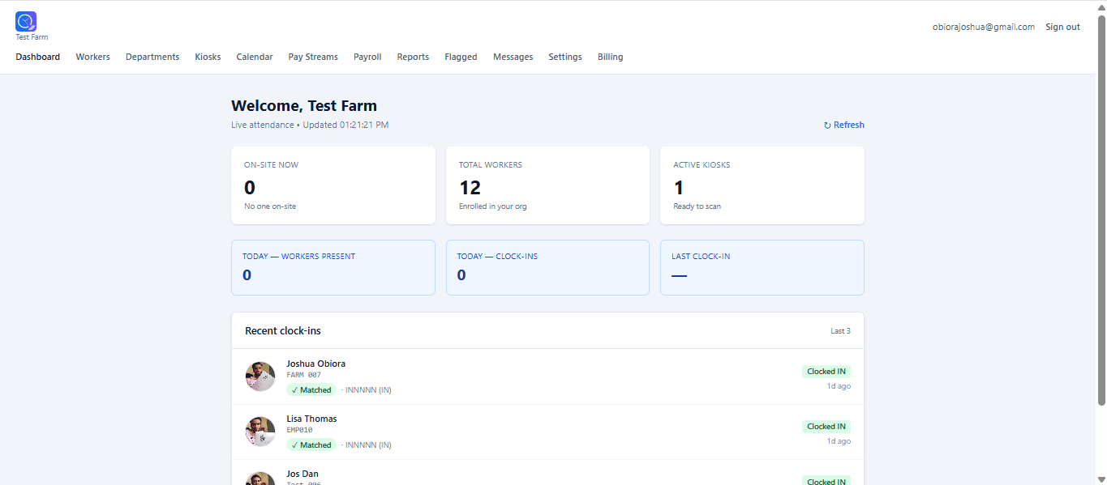This screenshot has width=1107, height=485.
Task: Click the Last 3 label
Action: [840, 330]
